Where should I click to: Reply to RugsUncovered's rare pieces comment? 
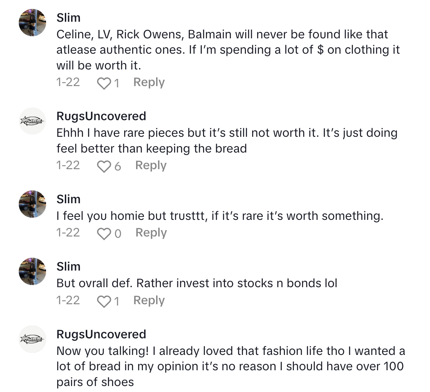point(151,166)
